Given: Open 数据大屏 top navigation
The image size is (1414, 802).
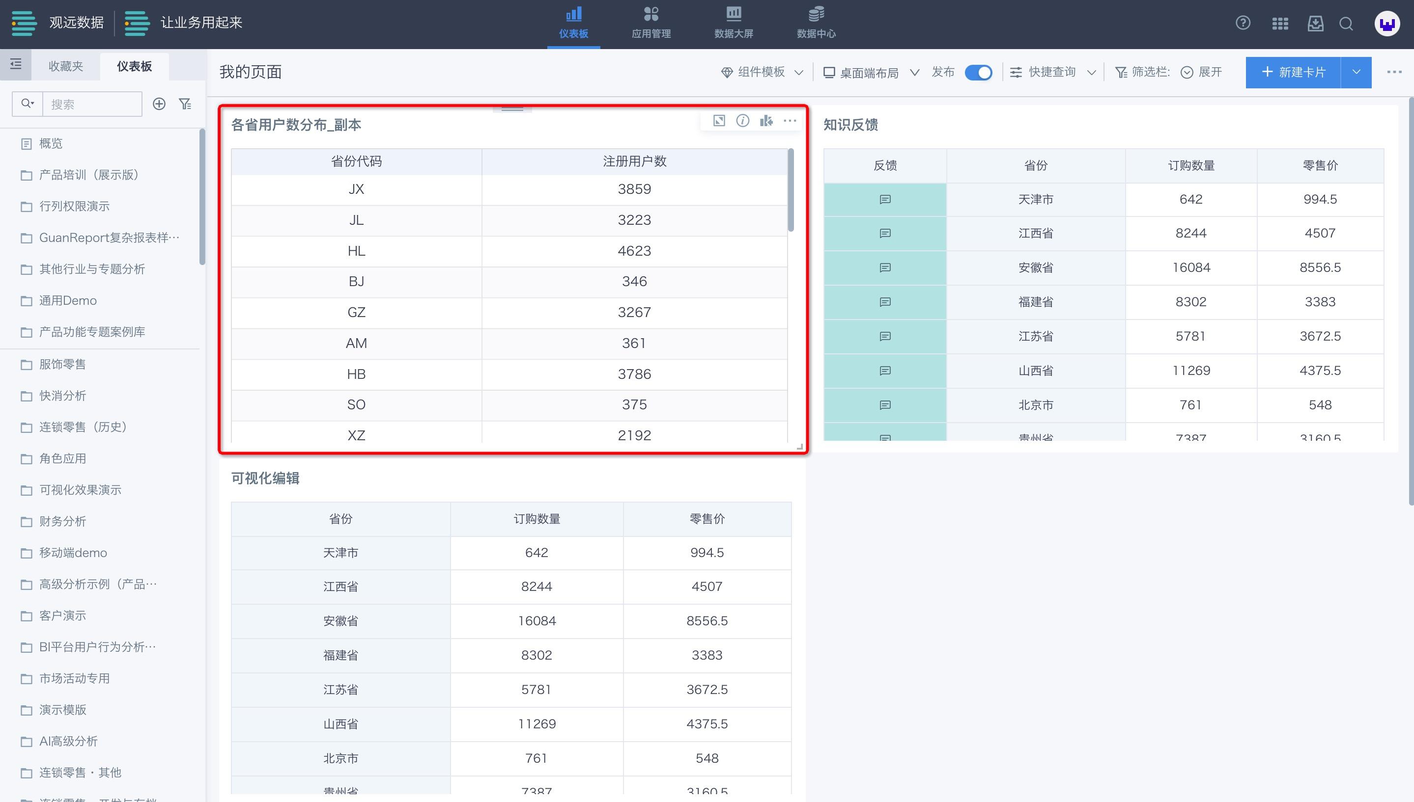Looking at the screenshot, I should click(x=734, y=24).
